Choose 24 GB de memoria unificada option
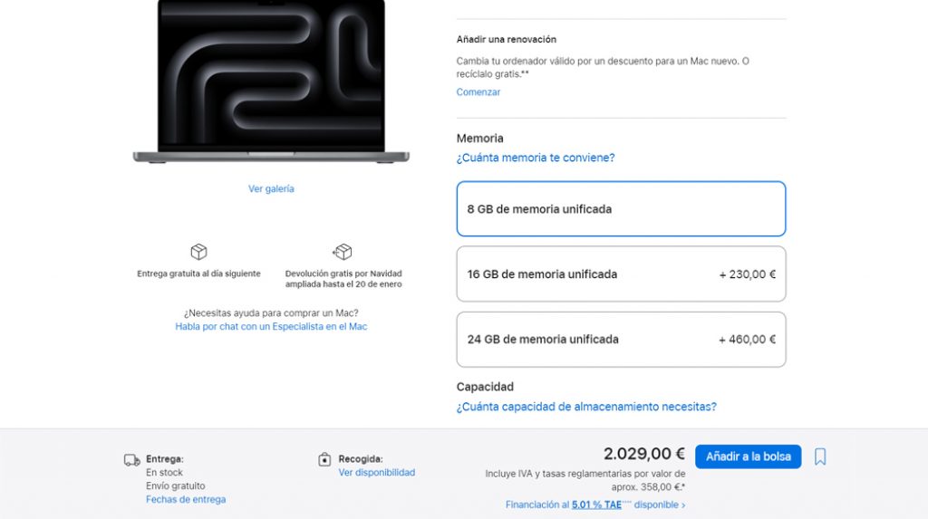Image resolution: width=928 pixels, height=519 pixels. [x=621, y=340]
